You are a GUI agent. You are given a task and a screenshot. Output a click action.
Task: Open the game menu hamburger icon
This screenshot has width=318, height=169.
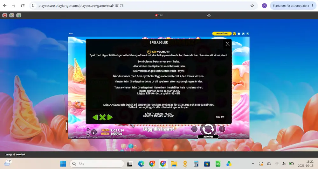click(x=88, y=130)
